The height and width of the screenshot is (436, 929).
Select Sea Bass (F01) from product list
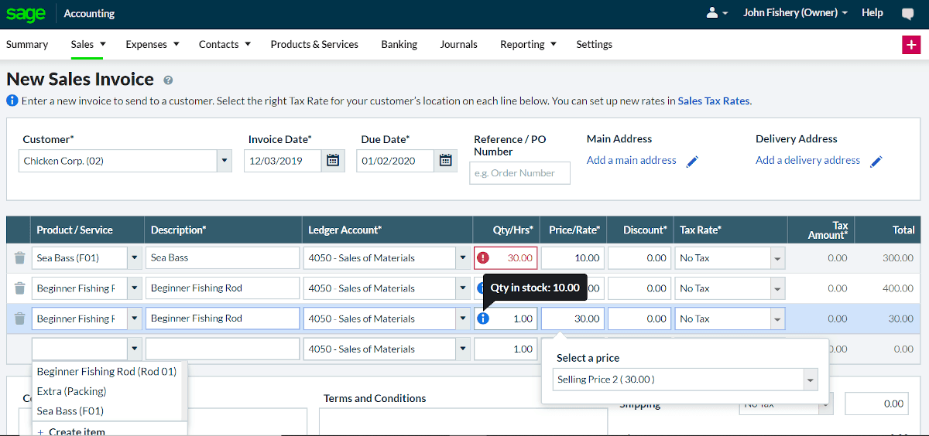107,411
